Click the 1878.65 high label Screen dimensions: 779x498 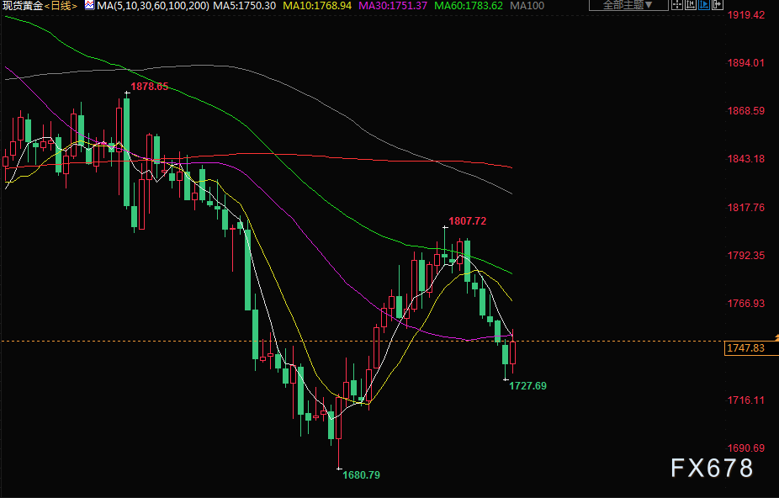150,87
